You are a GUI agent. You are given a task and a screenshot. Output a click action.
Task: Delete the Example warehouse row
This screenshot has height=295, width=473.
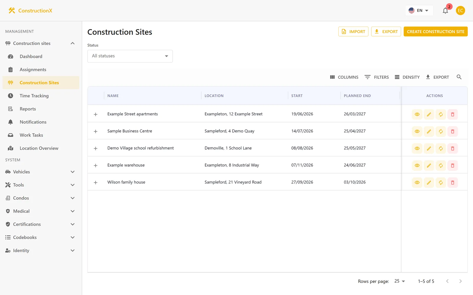(453, 165)
